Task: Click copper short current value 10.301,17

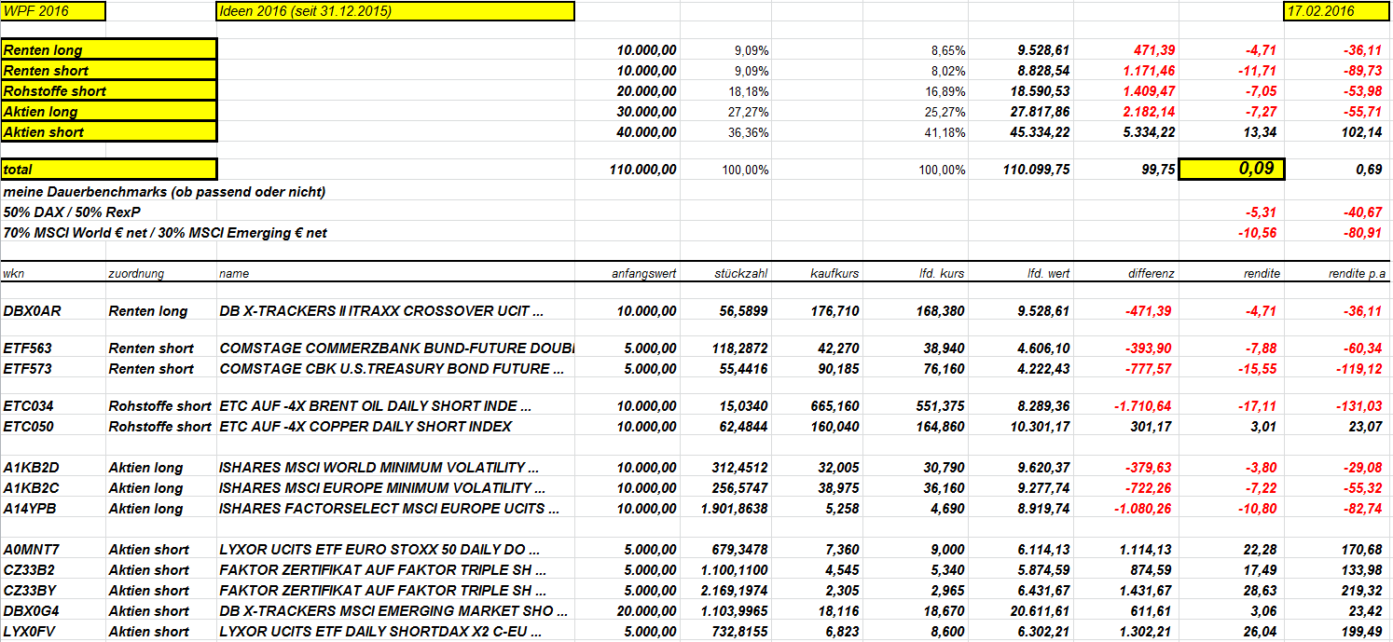Action: [x=1039, y=427]
